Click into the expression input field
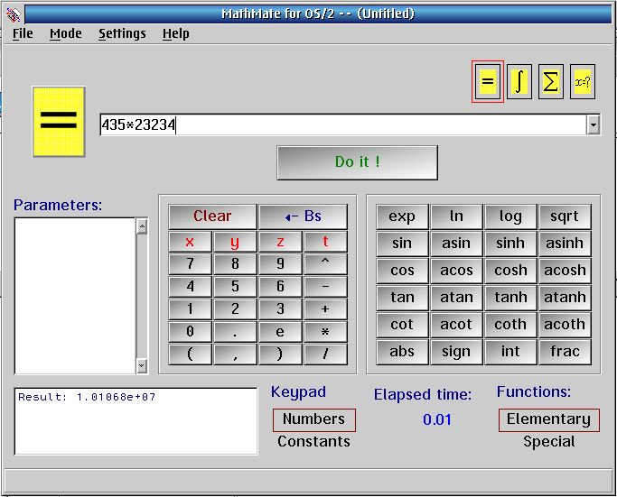 coord(343,125)
